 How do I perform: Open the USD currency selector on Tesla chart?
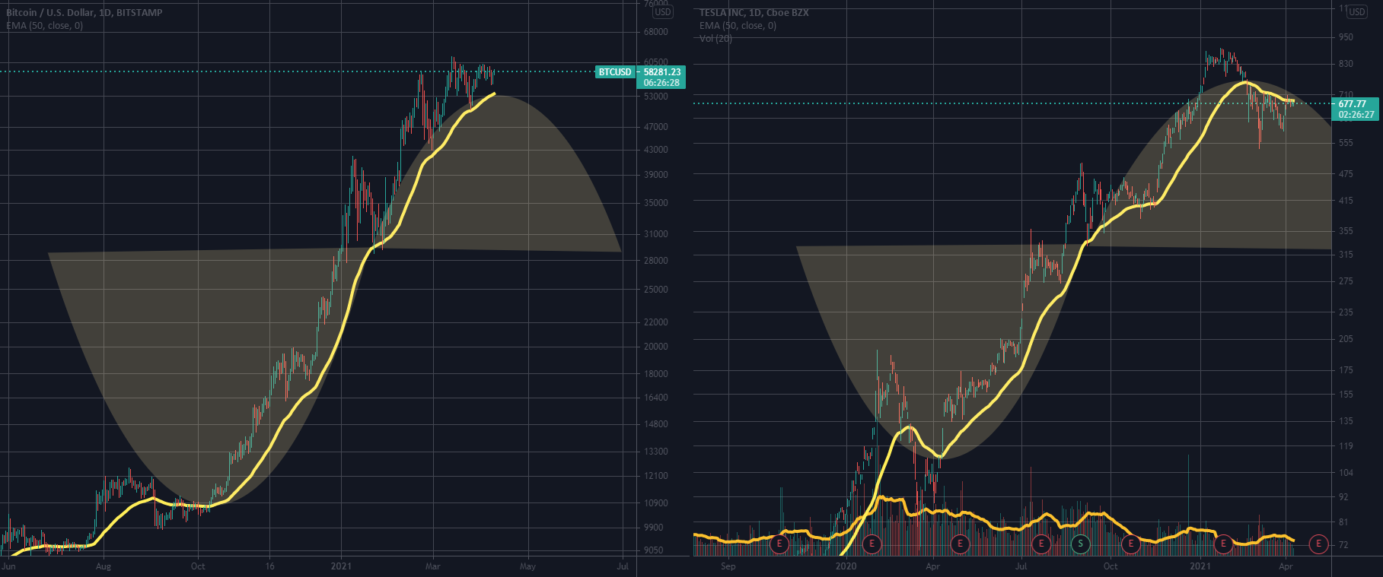(x=1357, y=12)
